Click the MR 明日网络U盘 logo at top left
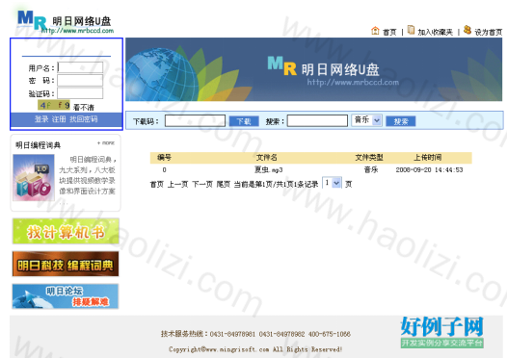507x358 pixels. 66,21
